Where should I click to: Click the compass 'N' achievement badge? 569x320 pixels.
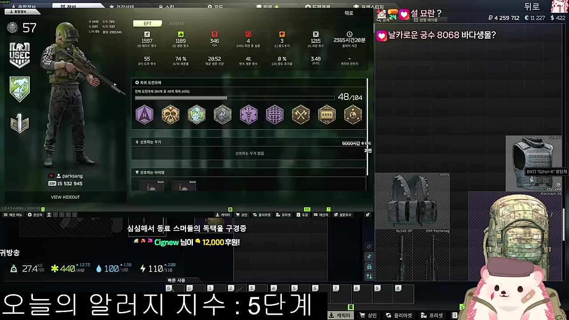tap(144, 115)
